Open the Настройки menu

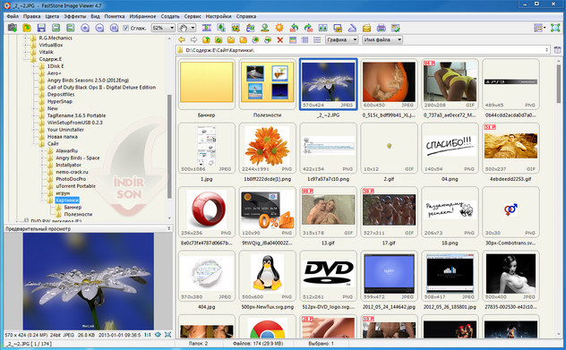tap(219, 16)
